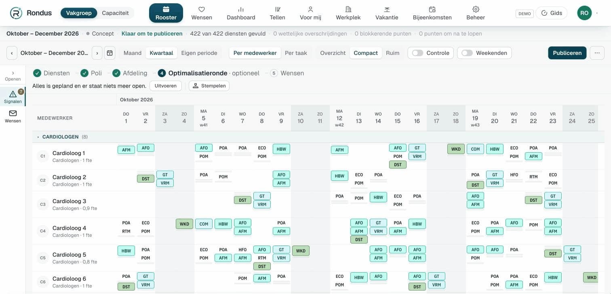611x294 pixels.
Task: Click Cardioloog 4's WKD shift on October 4
Action: click(184, 224)
